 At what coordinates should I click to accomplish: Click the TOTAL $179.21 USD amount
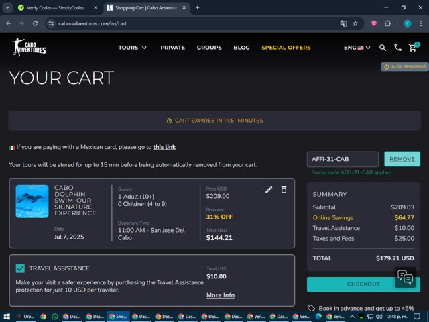coord(395,258)
